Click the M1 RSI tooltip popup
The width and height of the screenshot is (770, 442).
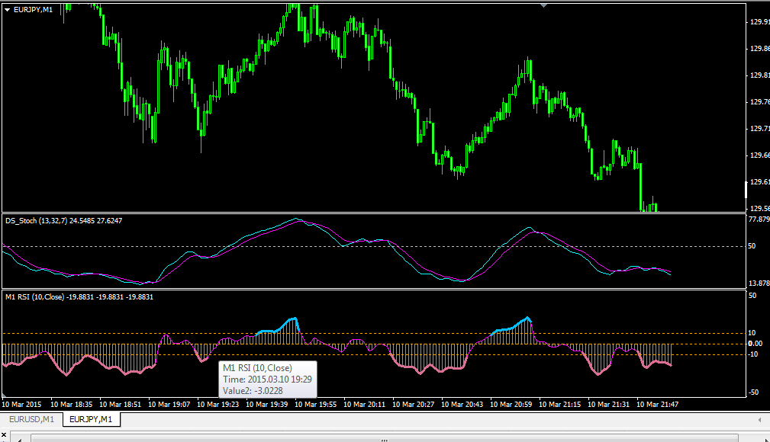(267, 379)
